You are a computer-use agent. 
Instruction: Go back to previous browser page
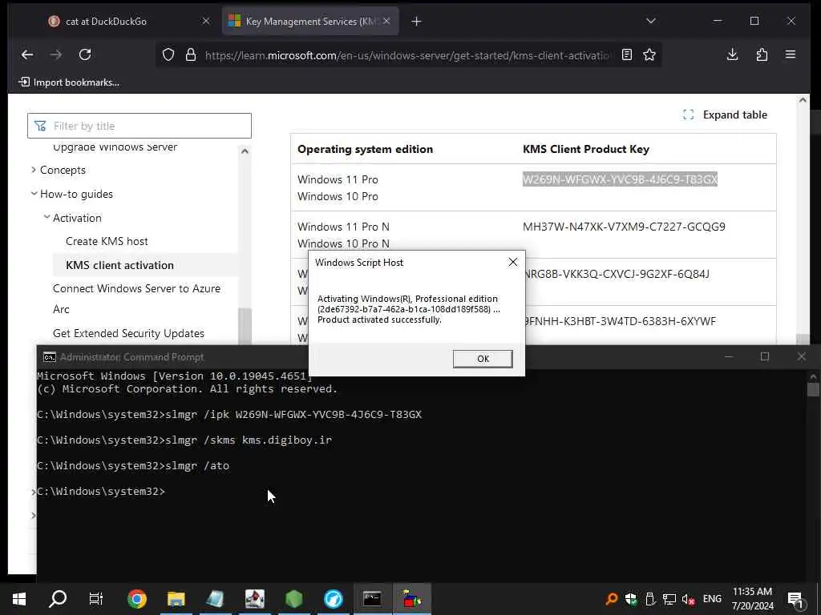click(27, 54)
